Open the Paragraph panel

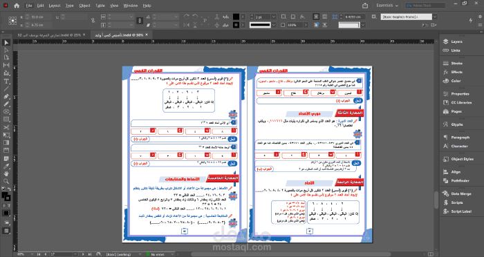coord(460,137)
